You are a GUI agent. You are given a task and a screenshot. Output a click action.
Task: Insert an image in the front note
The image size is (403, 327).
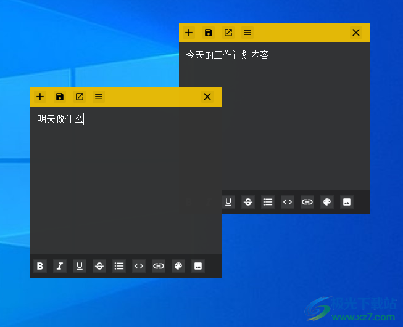pos(198,266)
